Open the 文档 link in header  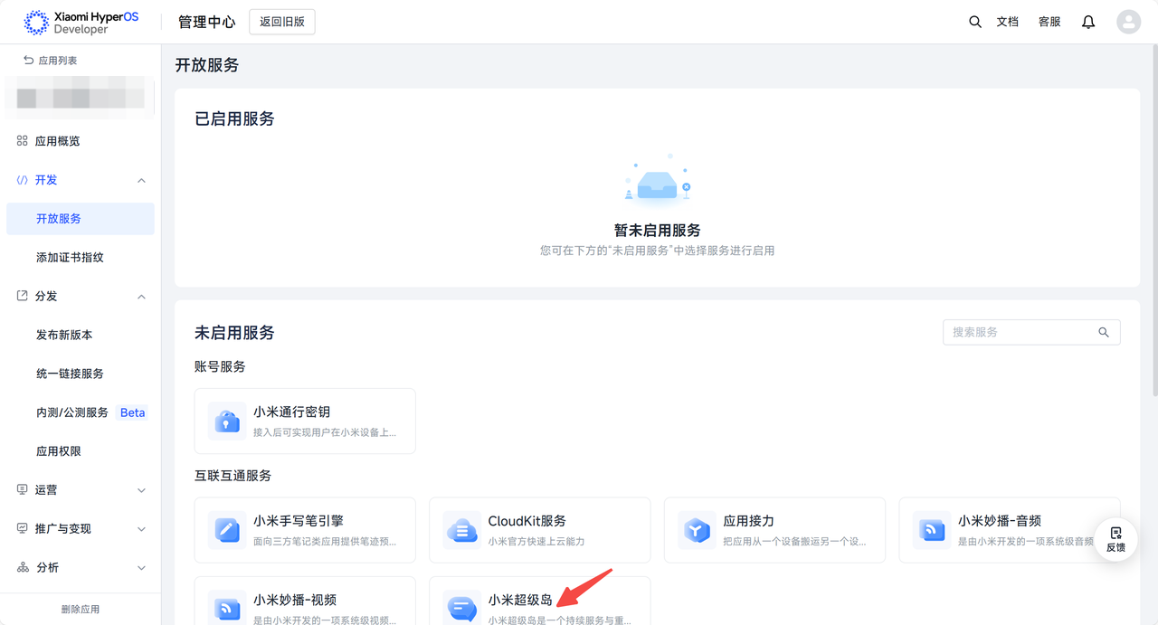click(x=1008, y=22)
